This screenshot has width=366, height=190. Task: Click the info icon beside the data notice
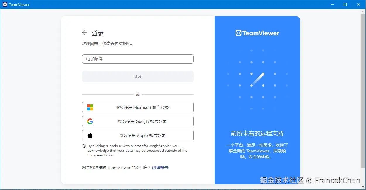pyautogui.click(x=84, y=146)
